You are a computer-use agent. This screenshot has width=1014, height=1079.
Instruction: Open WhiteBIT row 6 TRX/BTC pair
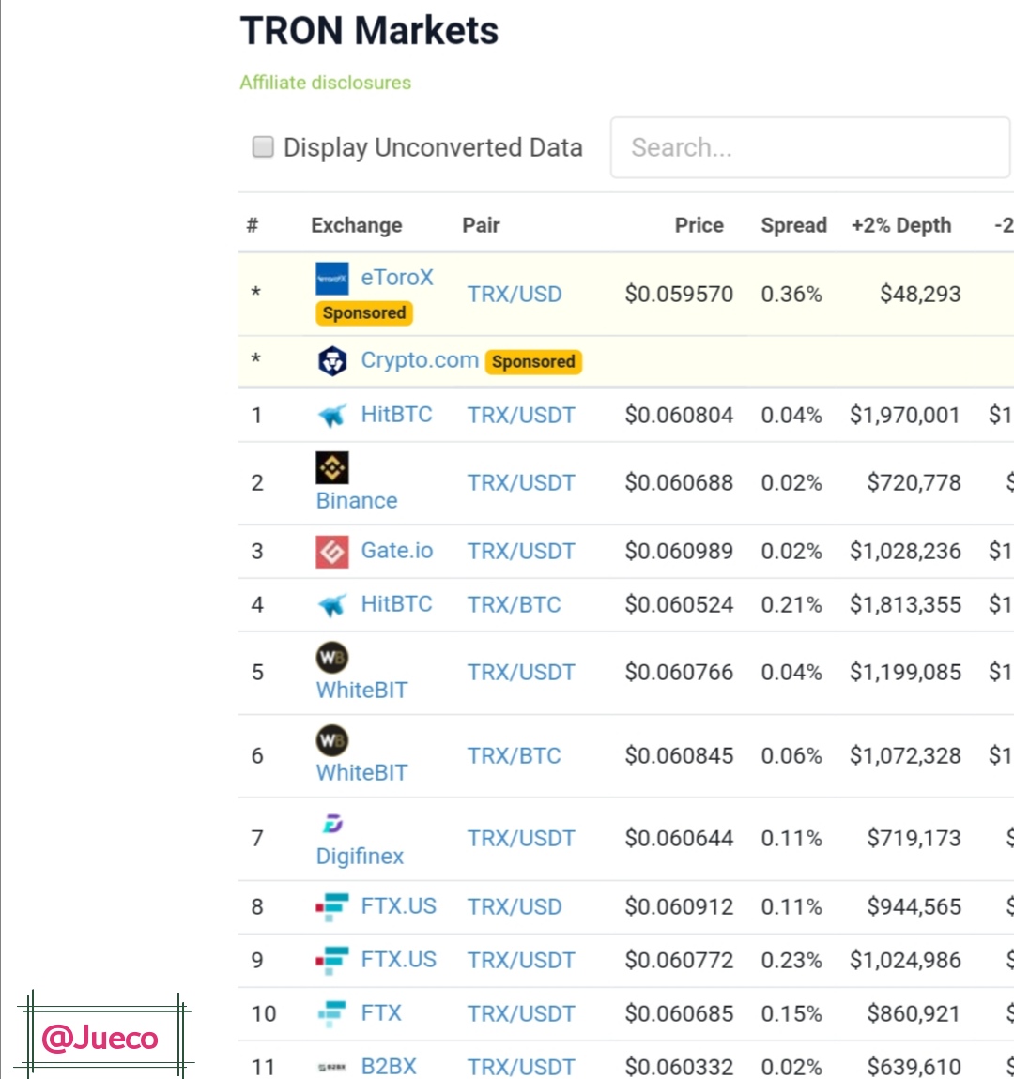(515, 756)
